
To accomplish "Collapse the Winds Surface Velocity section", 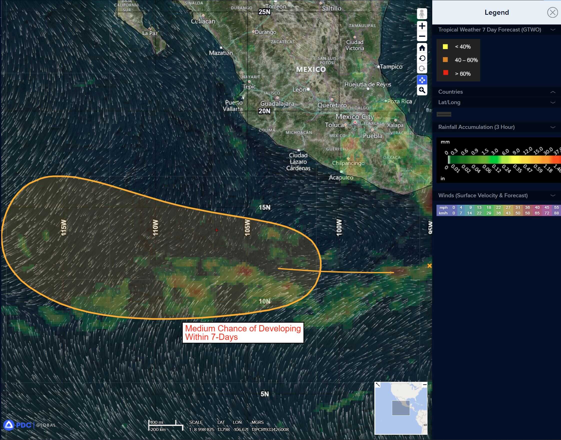I will pyautogui.click(x=552, y=196).
